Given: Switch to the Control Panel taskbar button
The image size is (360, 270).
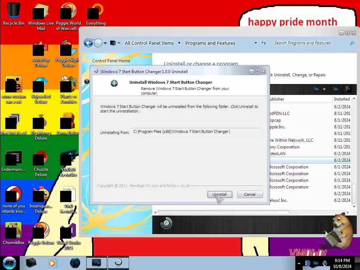Looking at the screenshot, I should pos(96,263).
